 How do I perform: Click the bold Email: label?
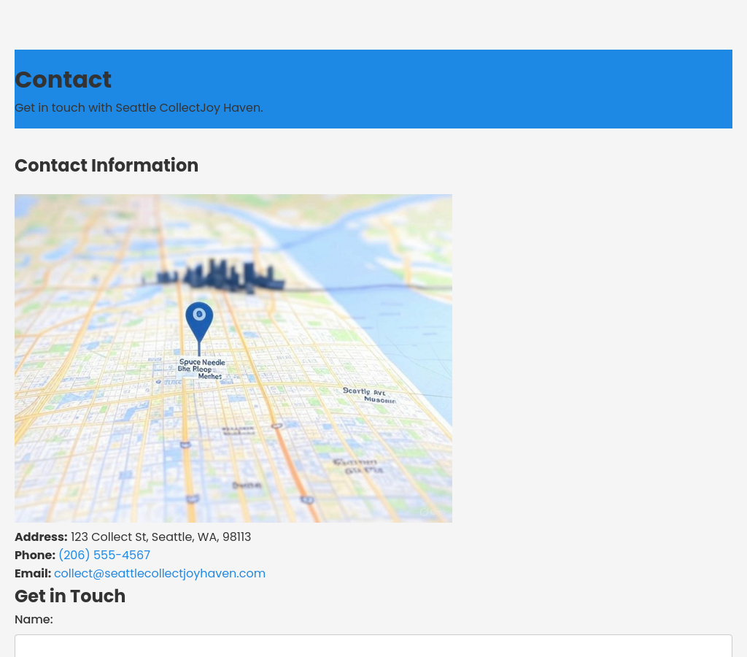33,574
